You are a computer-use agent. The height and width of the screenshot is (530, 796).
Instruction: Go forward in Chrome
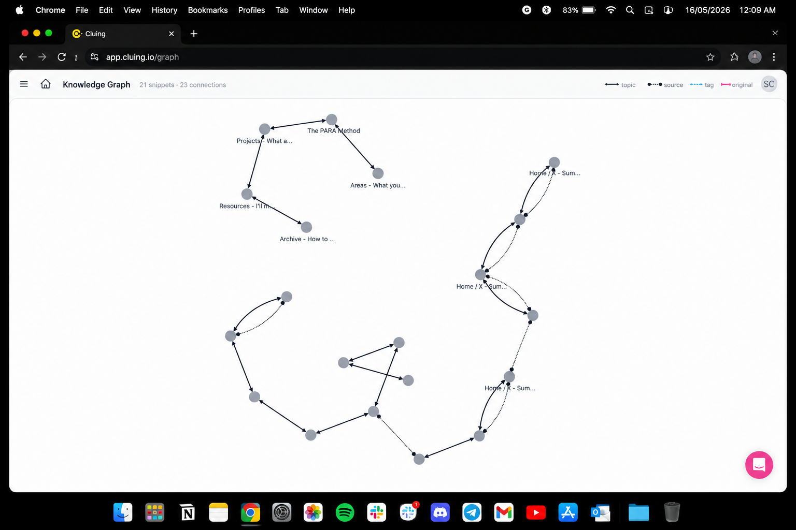point(42,57)
